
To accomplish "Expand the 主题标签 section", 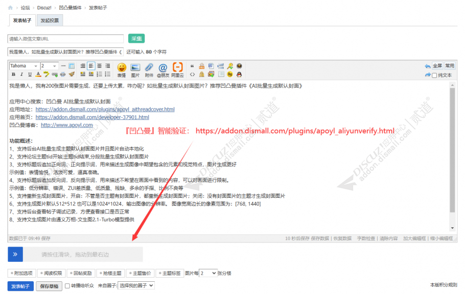I will 170,273.
